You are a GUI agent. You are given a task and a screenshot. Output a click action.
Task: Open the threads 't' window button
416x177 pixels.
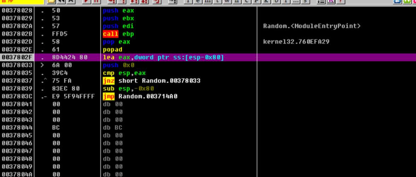[219, 1]
